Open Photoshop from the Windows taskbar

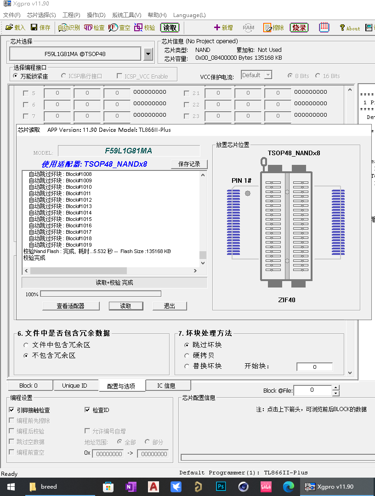(221, 486)
